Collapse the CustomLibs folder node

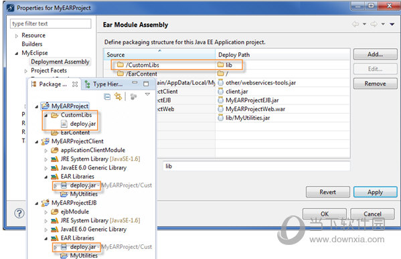coord(46,115)
